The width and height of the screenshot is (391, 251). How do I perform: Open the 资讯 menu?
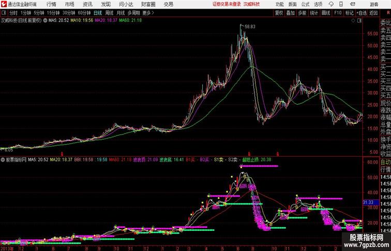[87, 4]
